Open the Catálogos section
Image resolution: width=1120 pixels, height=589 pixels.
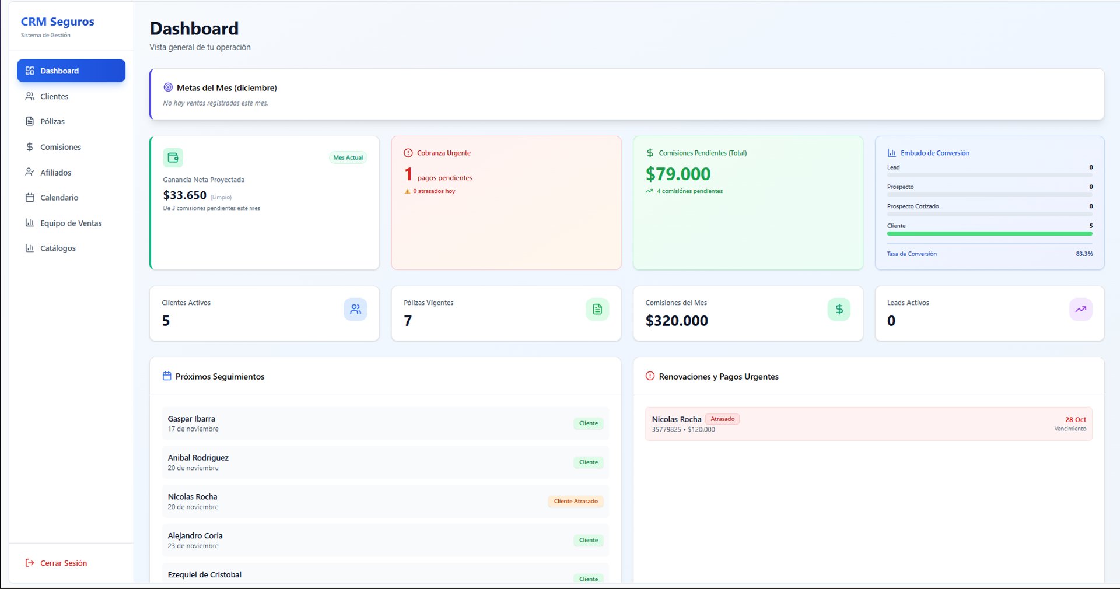pyautogui.click(x=71, y=248)
